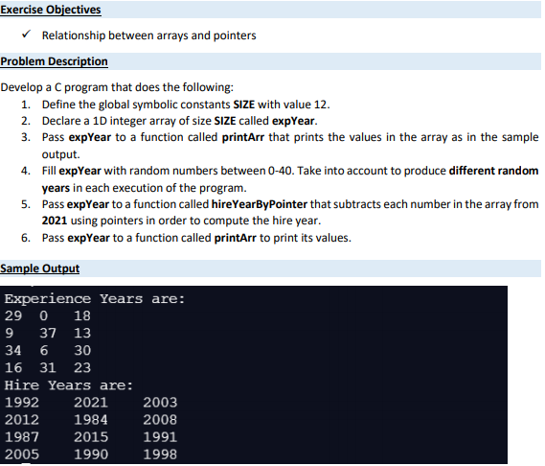
Task: Click the bold expYear in step 2
Action: pos(293,121)
